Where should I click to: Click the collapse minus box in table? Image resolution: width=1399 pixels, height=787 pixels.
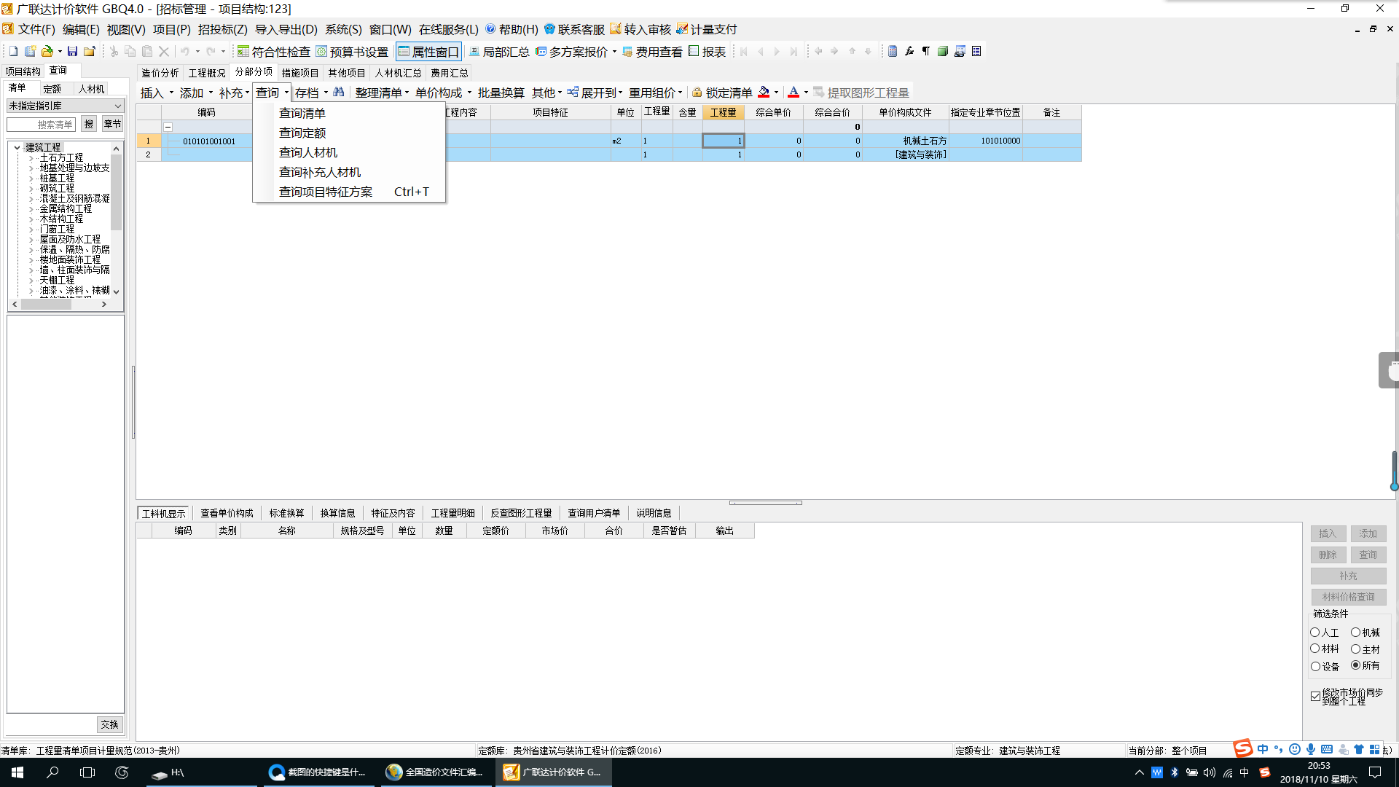(168, 127)
